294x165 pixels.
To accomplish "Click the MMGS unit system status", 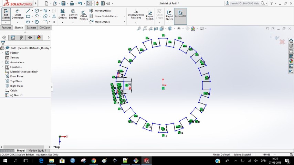I will [266, 155].
